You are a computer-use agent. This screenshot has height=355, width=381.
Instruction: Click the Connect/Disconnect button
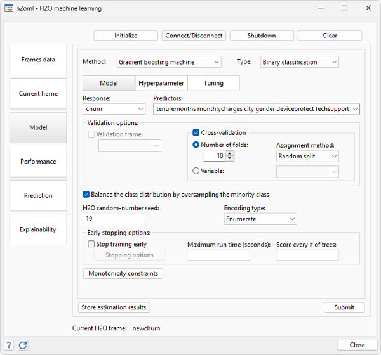click(194, 35)
